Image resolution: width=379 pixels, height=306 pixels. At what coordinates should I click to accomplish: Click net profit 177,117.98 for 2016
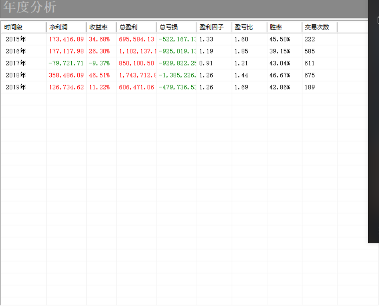click(x=67, y=51)
